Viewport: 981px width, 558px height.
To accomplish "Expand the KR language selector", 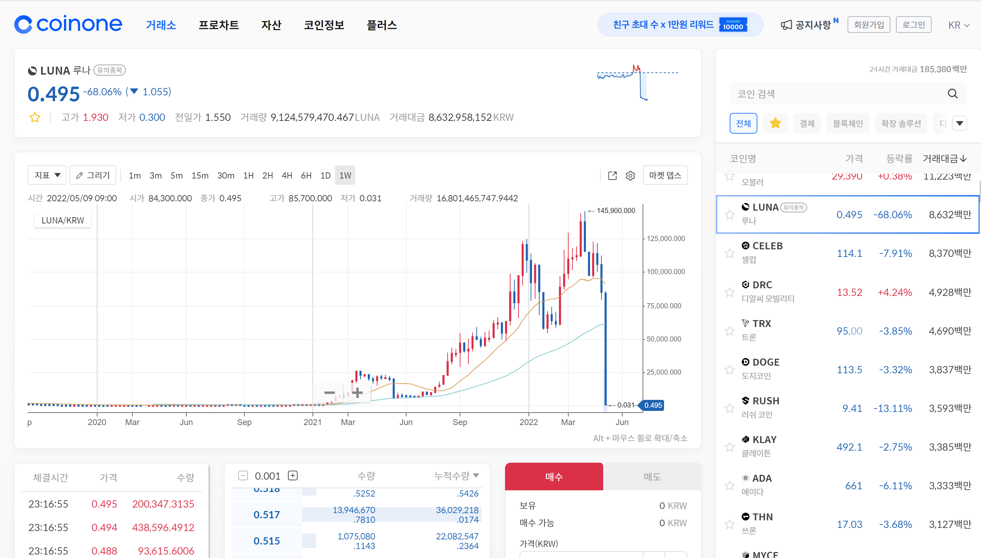I will 959,25.
